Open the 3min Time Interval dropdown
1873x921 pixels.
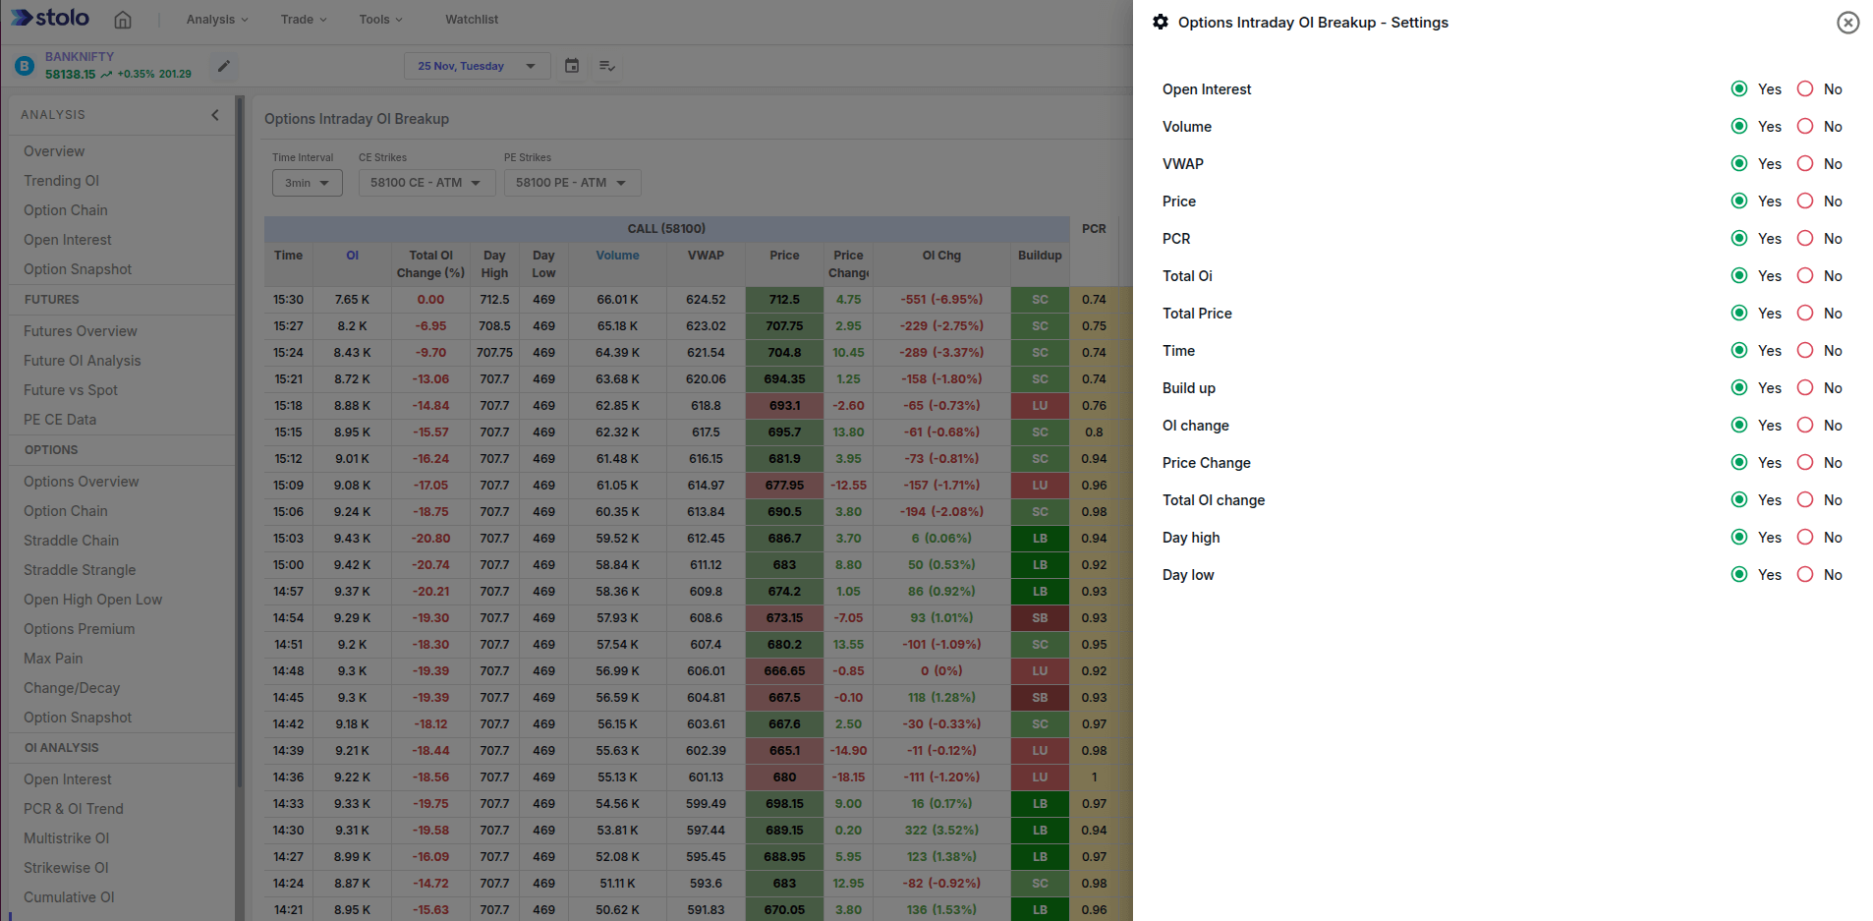pos(308,183)
